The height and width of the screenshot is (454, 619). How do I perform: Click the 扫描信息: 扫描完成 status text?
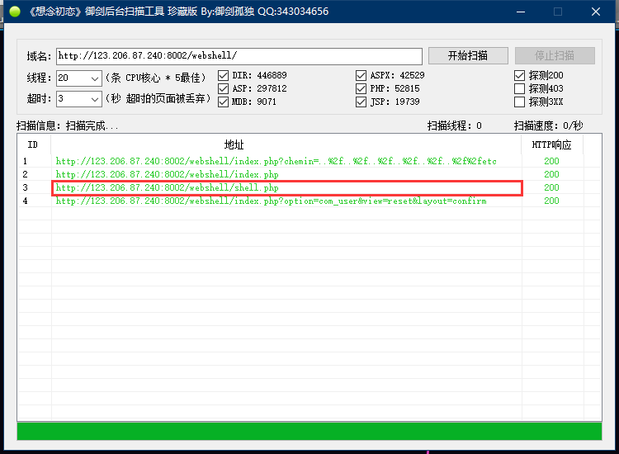click(67, 126)
